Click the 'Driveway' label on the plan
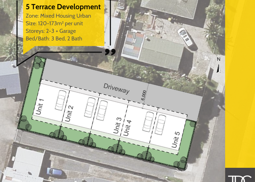Screen dimensions: 255x182 [x=117, y=89]
